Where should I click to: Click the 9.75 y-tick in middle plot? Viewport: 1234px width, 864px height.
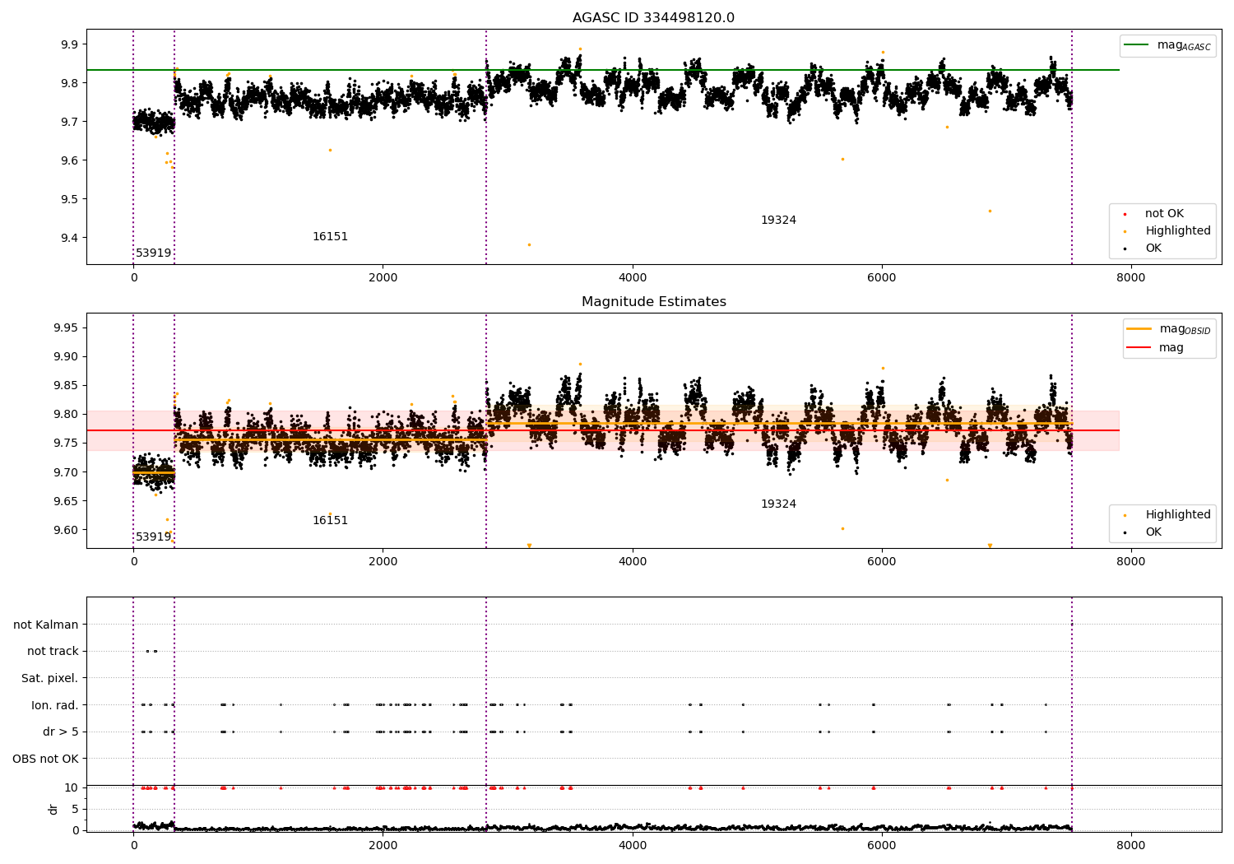pyautogui.click(x=67, y=444)
